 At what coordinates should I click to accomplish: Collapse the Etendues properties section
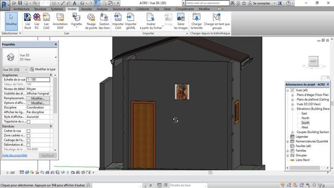(51, 126)
